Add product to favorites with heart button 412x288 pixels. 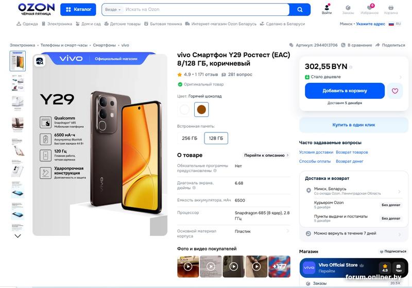point(395,91)
